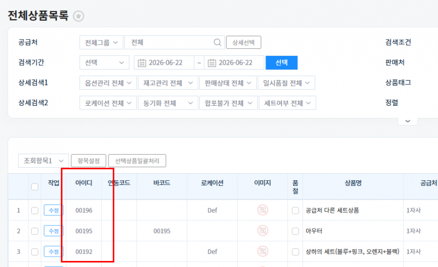Image resolution: width=438 pixels, height=267 pixels.
Task: Click the no-image icon for 아우터 row
Action: point(263,231)
